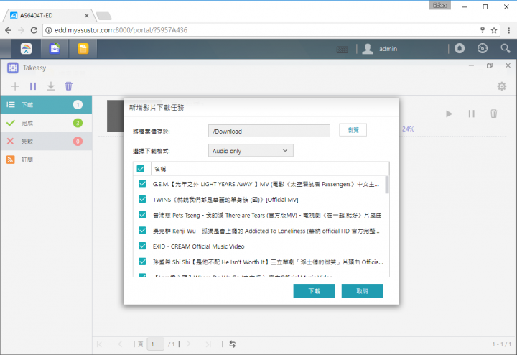The height and width of the screenshot is (355, 517).
Task: Click the TWINS Official MV title text
Action: click(x=225, y=200)
